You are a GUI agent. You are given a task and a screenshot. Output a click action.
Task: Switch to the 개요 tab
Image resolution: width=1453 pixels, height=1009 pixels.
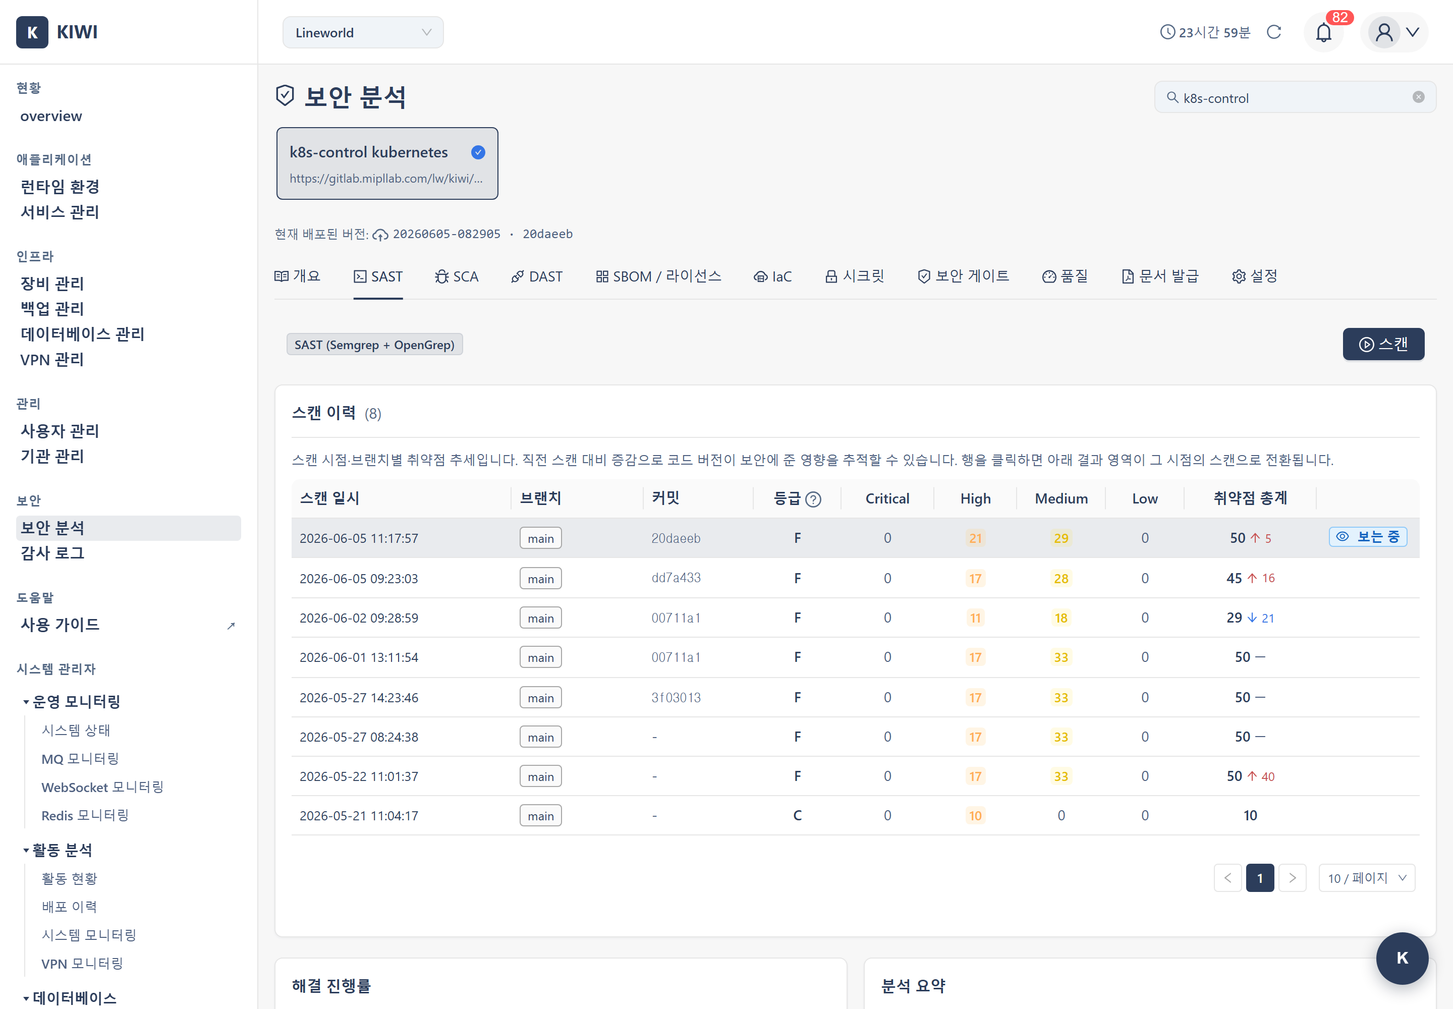pyautogui.click(x=297, y=276)
